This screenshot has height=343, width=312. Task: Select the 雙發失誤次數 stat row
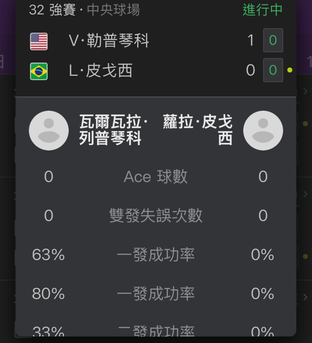point(156,216)
